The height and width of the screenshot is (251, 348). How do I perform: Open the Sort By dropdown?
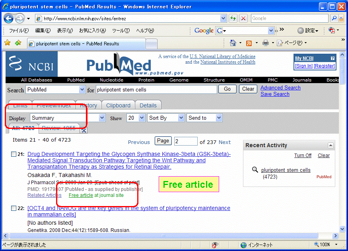click(x=181, y=118)
